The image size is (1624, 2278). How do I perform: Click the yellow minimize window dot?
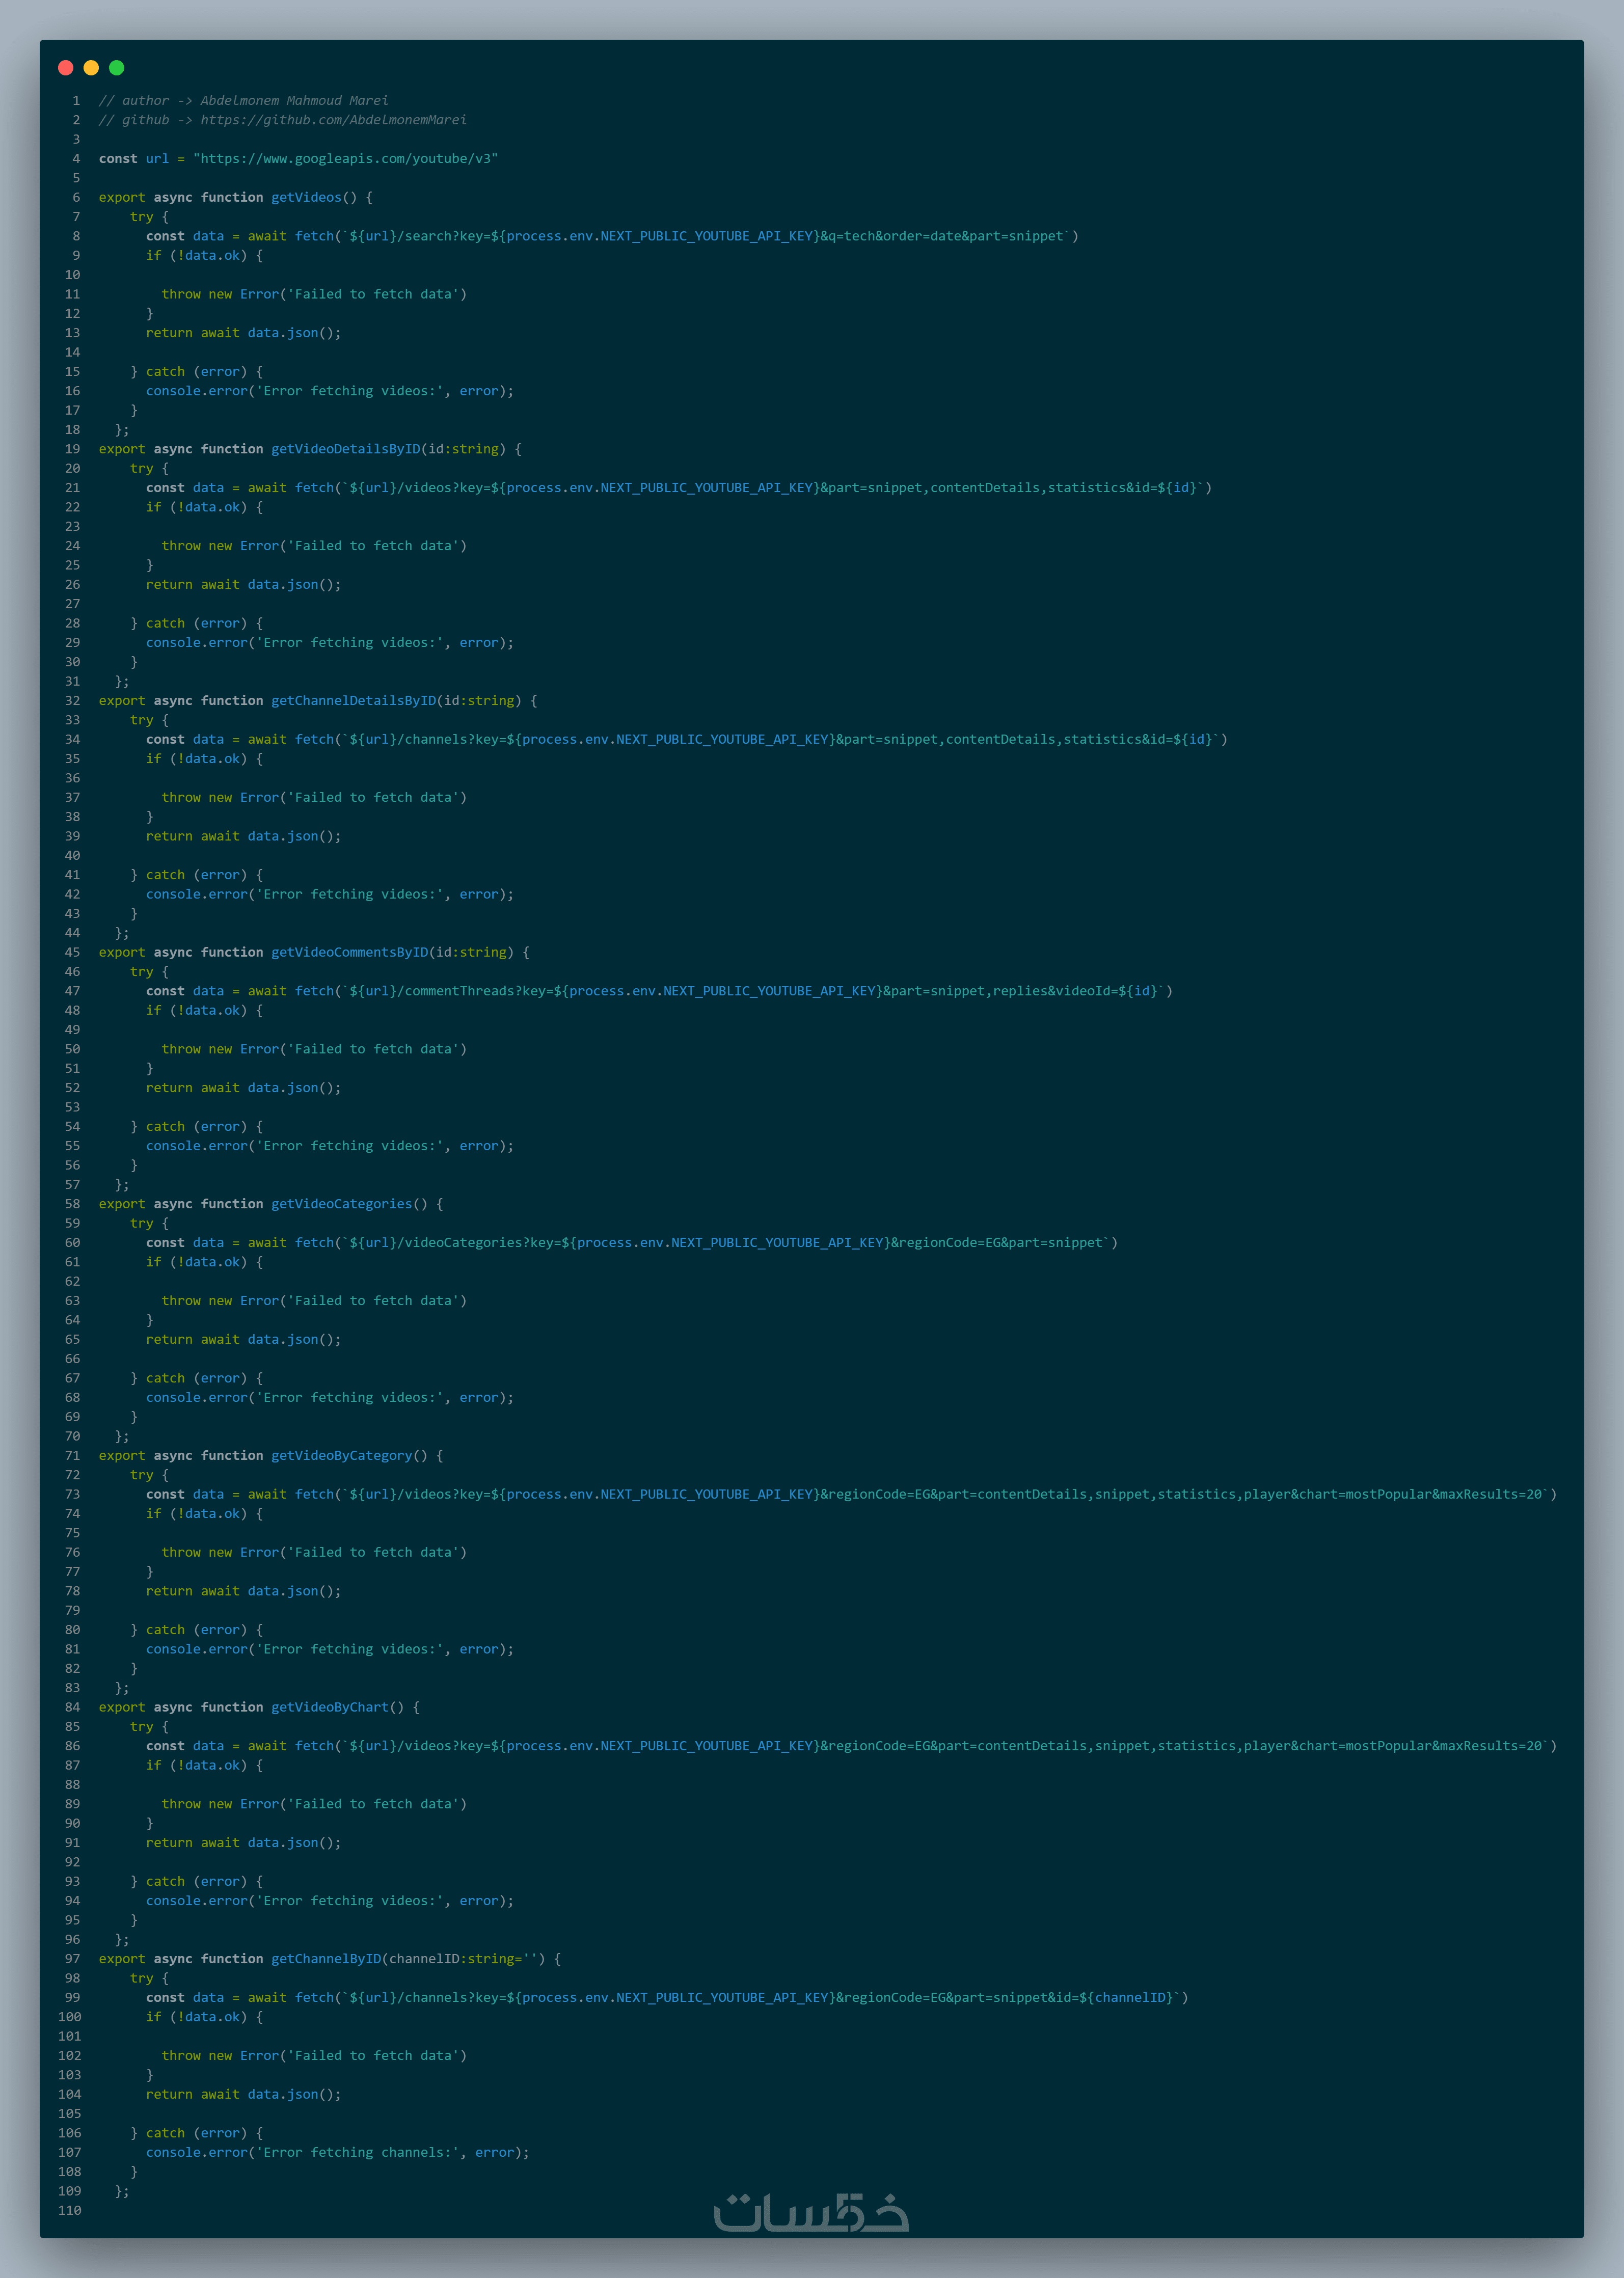tap(91, 68)
